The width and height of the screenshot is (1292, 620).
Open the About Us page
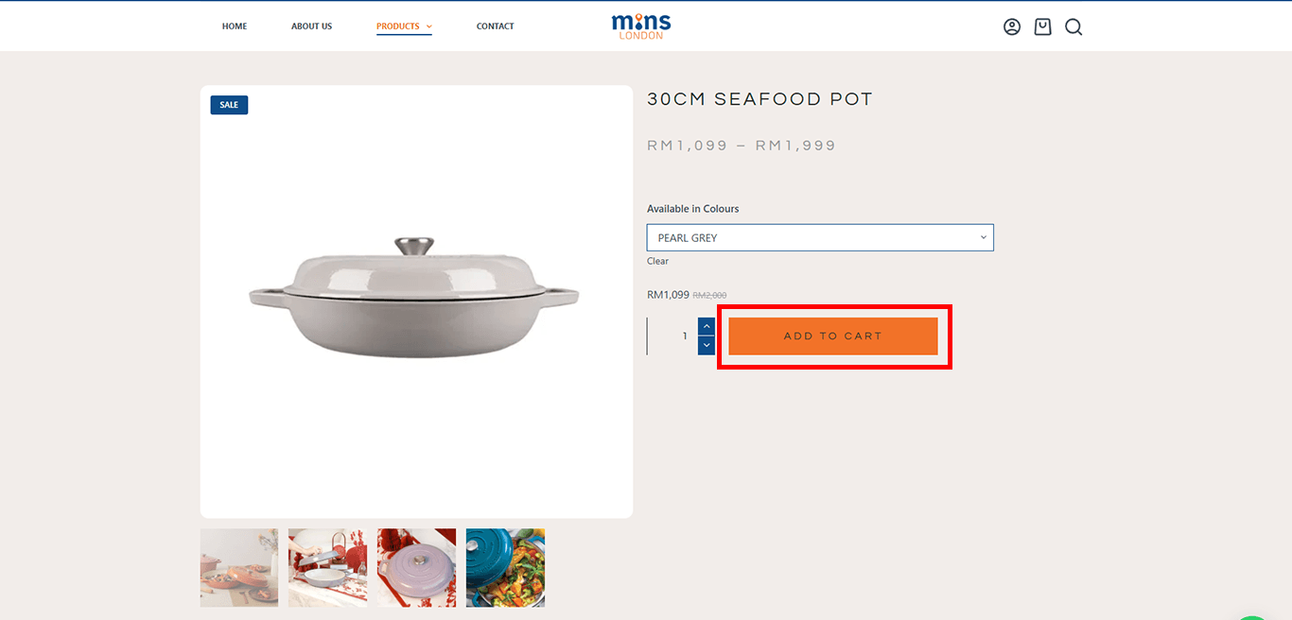(x=311, y=26)
